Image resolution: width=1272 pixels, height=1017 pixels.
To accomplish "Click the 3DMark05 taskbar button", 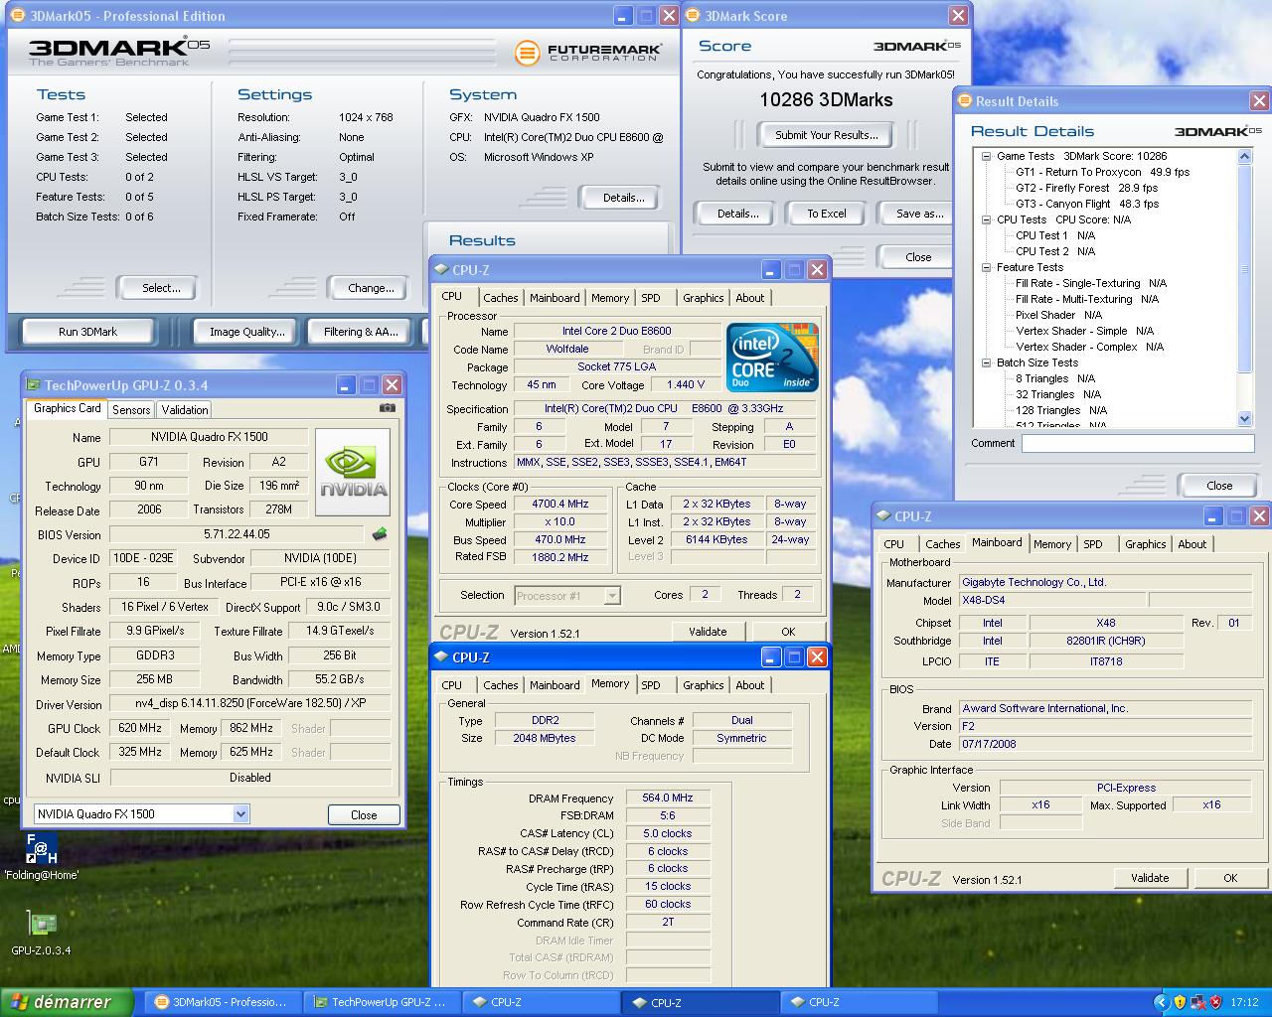I will click(x=221, y=1002).
